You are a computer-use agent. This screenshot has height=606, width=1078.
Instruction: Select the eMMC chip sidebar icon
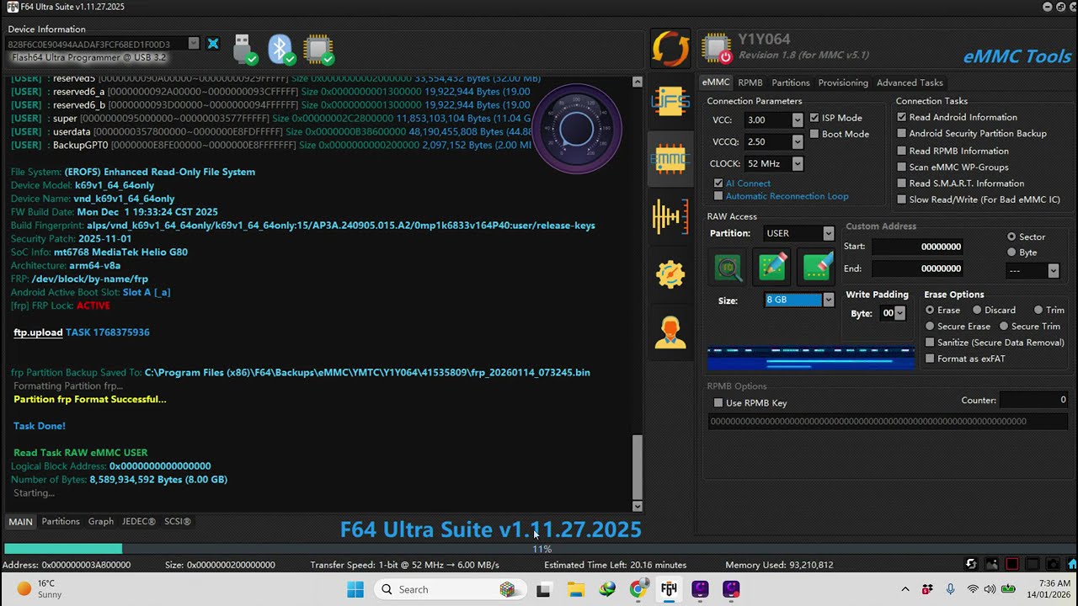tap(670, 159)
